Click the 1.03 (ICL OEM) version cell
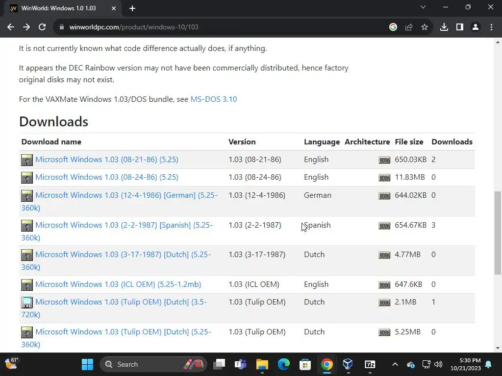Image resolution: width=502 pixels, height=376 pixels. [254, 284]
